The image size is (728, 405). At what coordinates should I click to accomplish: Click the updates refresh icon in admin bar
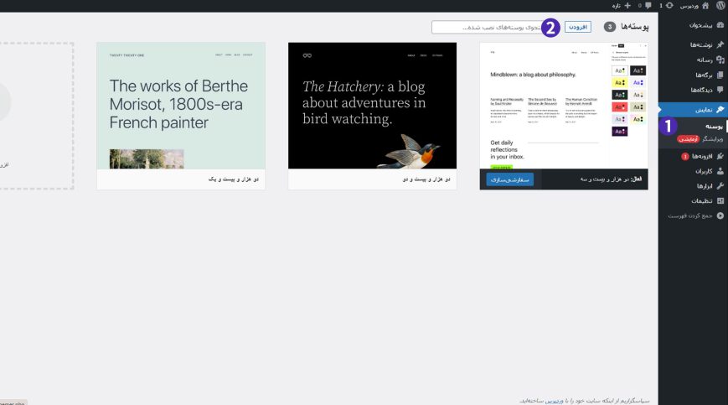pyautogui.click(x=667, y=5)
